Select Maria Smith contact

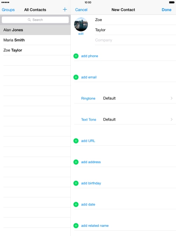point(35,40)
